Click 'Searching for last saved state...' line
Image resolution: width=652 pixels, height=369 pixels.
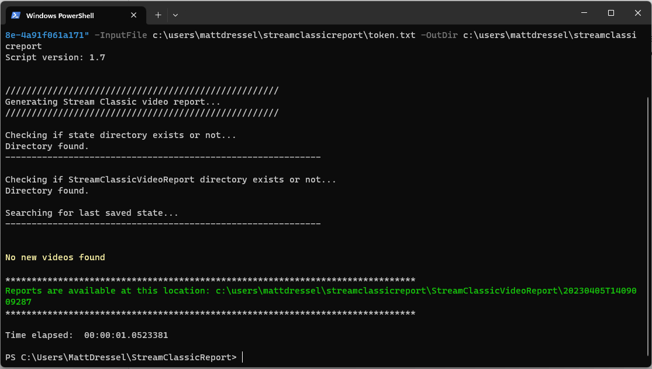pyautogui.click(x=91, y=213)
